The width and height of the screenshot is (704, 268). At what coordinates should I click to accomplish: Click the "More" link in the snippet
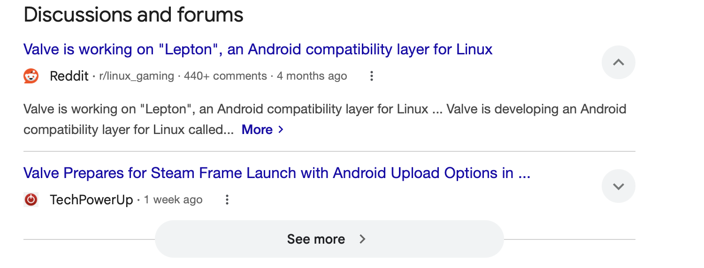[x=257, y=129]
